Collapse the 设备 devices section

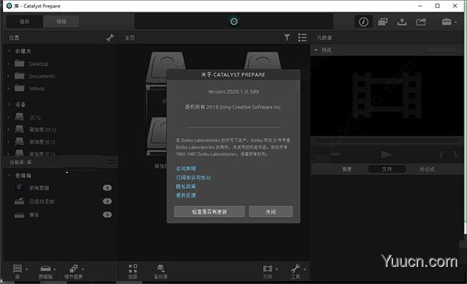click(x=9, y=104)
